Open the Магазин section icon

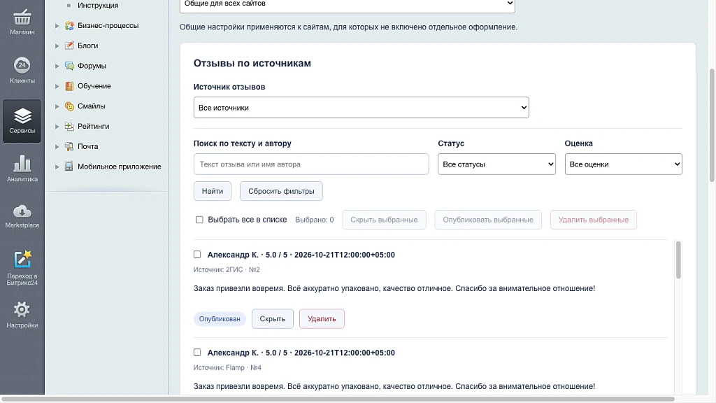[22, 17]
